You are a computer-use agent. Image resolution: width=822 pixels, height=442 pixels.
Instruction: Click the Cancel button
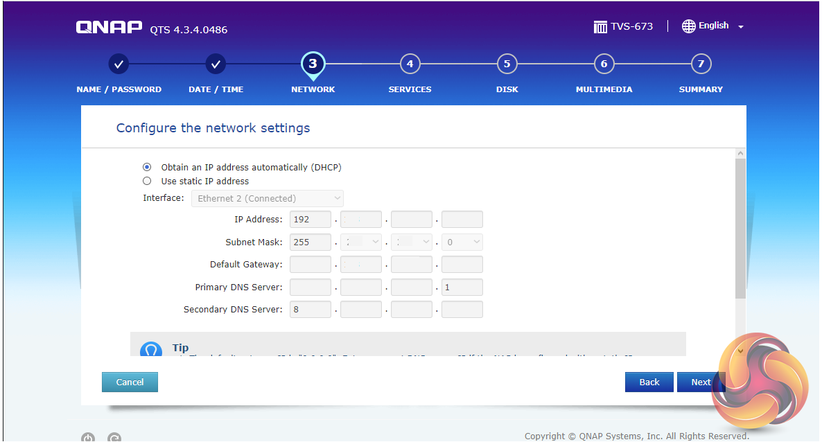tap(130, 382)
